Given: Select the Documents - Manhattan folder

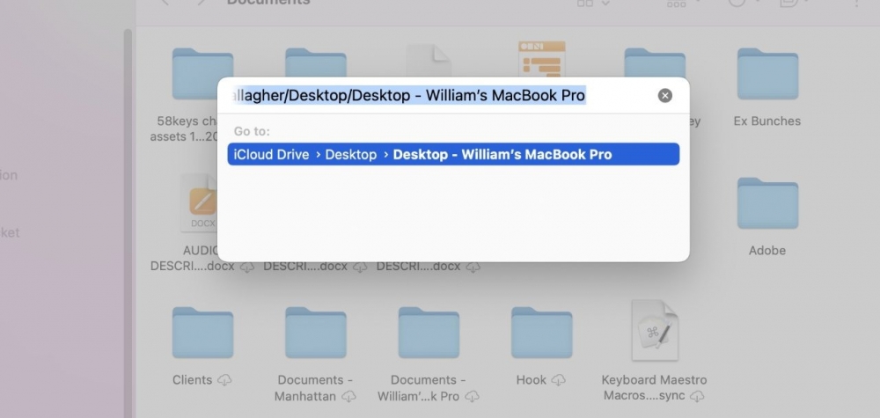Looking at the screenshot, I should coord(316,334).
